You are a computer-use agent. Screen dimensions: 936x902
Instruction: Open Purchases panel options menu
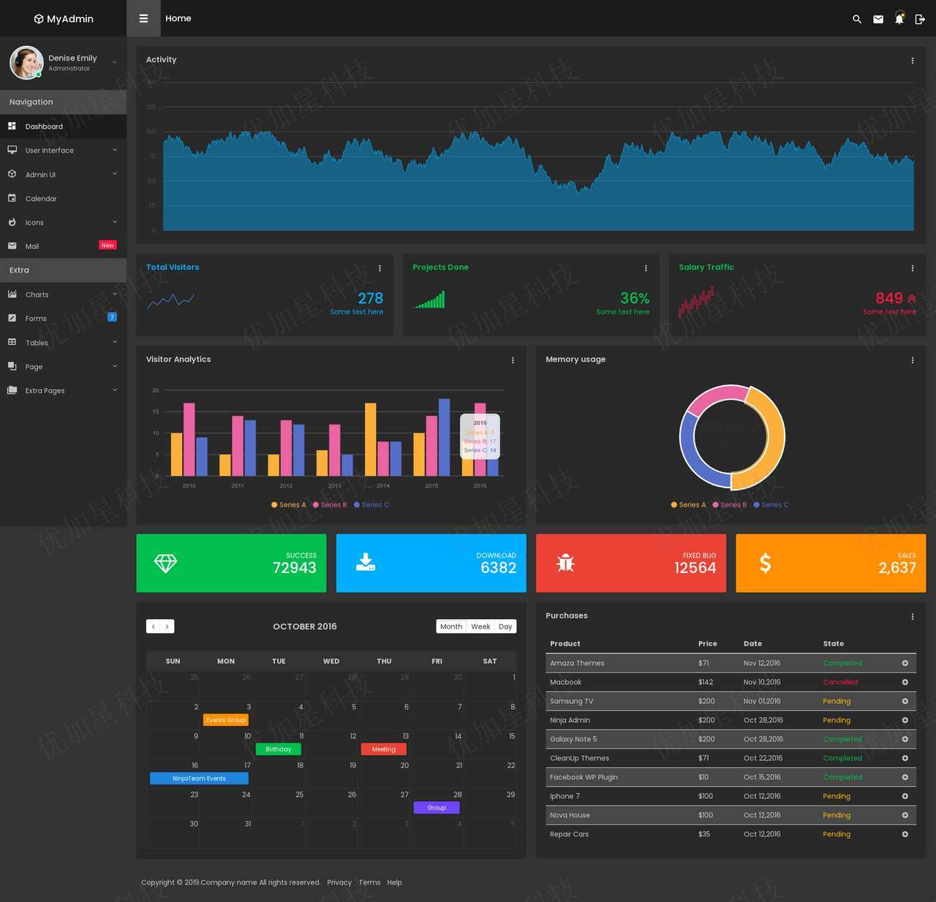[x=913, y=617]
